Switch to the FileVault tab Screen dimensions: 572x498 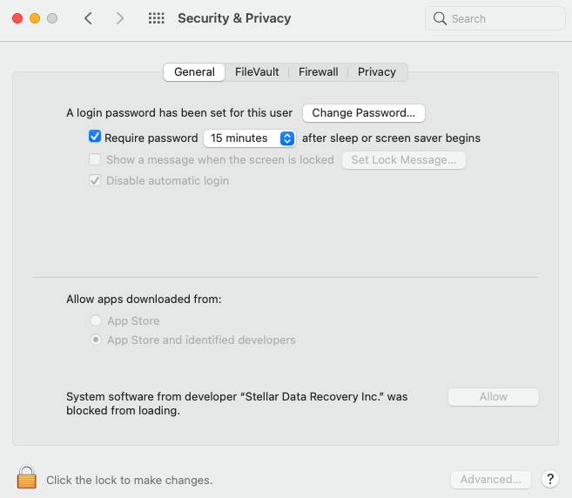coord(257,72)
